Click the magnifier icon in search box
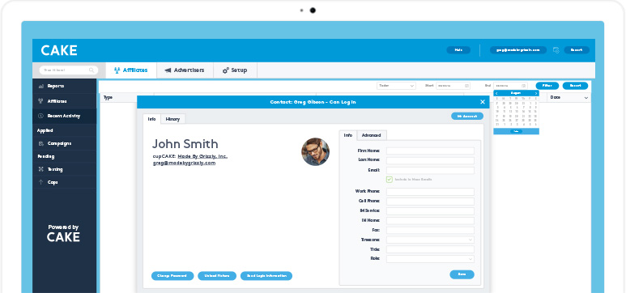Viewport: 626px width, 293px height. point(92,70)
